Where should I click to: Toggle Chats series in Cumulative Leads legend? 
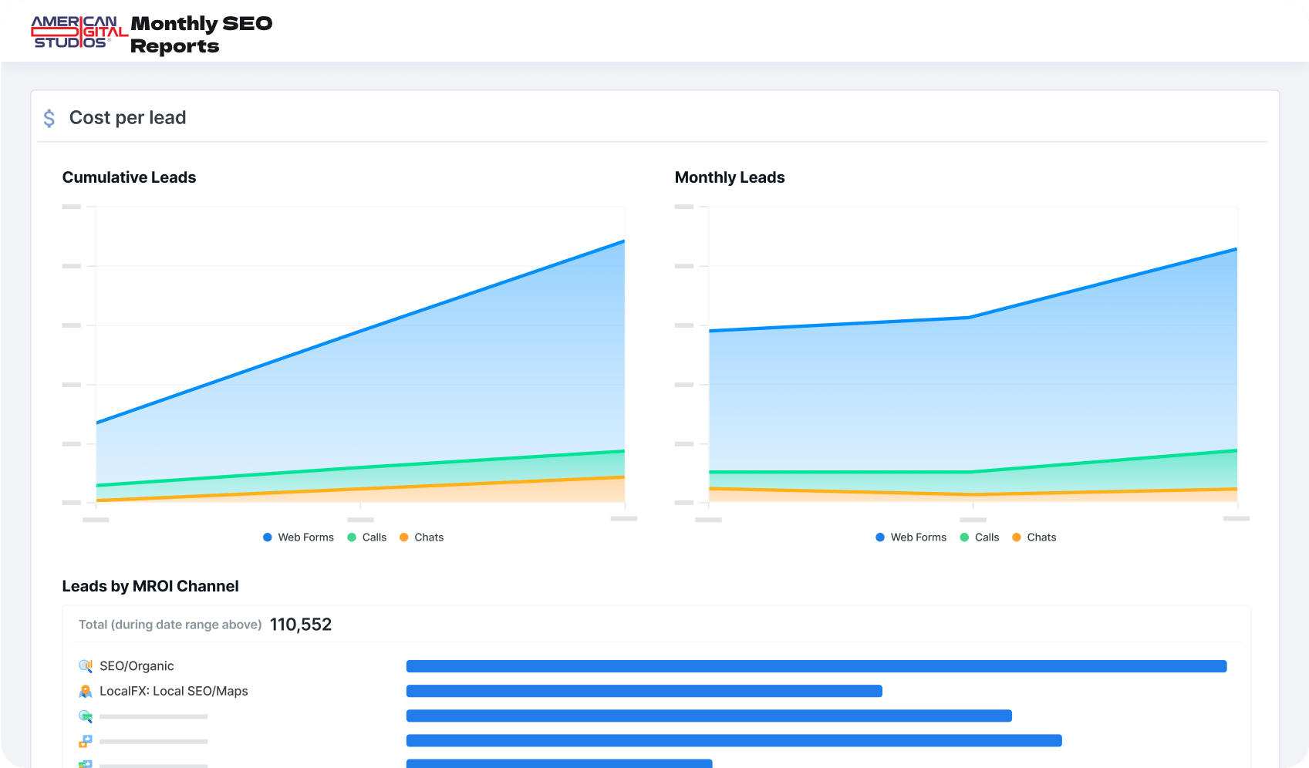[422, 537]
